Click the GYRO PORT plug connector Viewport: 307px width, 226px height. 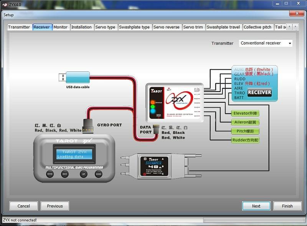tap(88, 126)
